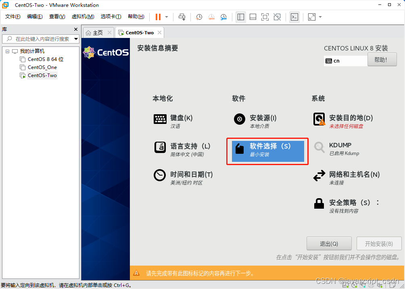The height and width of the screenshot is (289, 405).
Task: Open 安装源(I) installation source
Action: click(x=255, y=121)
